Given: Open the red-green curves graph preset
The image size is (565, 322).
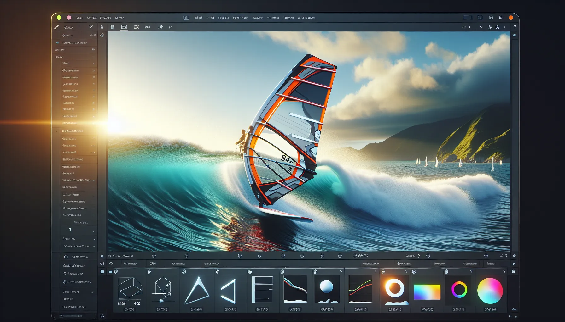Looking at the screenshot, I should [x=360, y=288].
